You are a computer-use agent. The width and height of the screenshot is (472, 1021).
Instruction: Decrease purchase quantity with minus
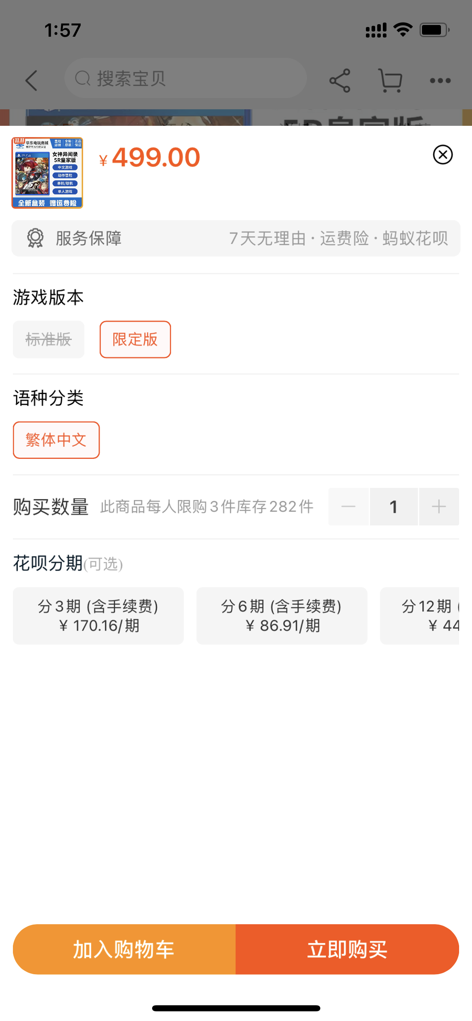pyautogui.click(x=349, y=506)
